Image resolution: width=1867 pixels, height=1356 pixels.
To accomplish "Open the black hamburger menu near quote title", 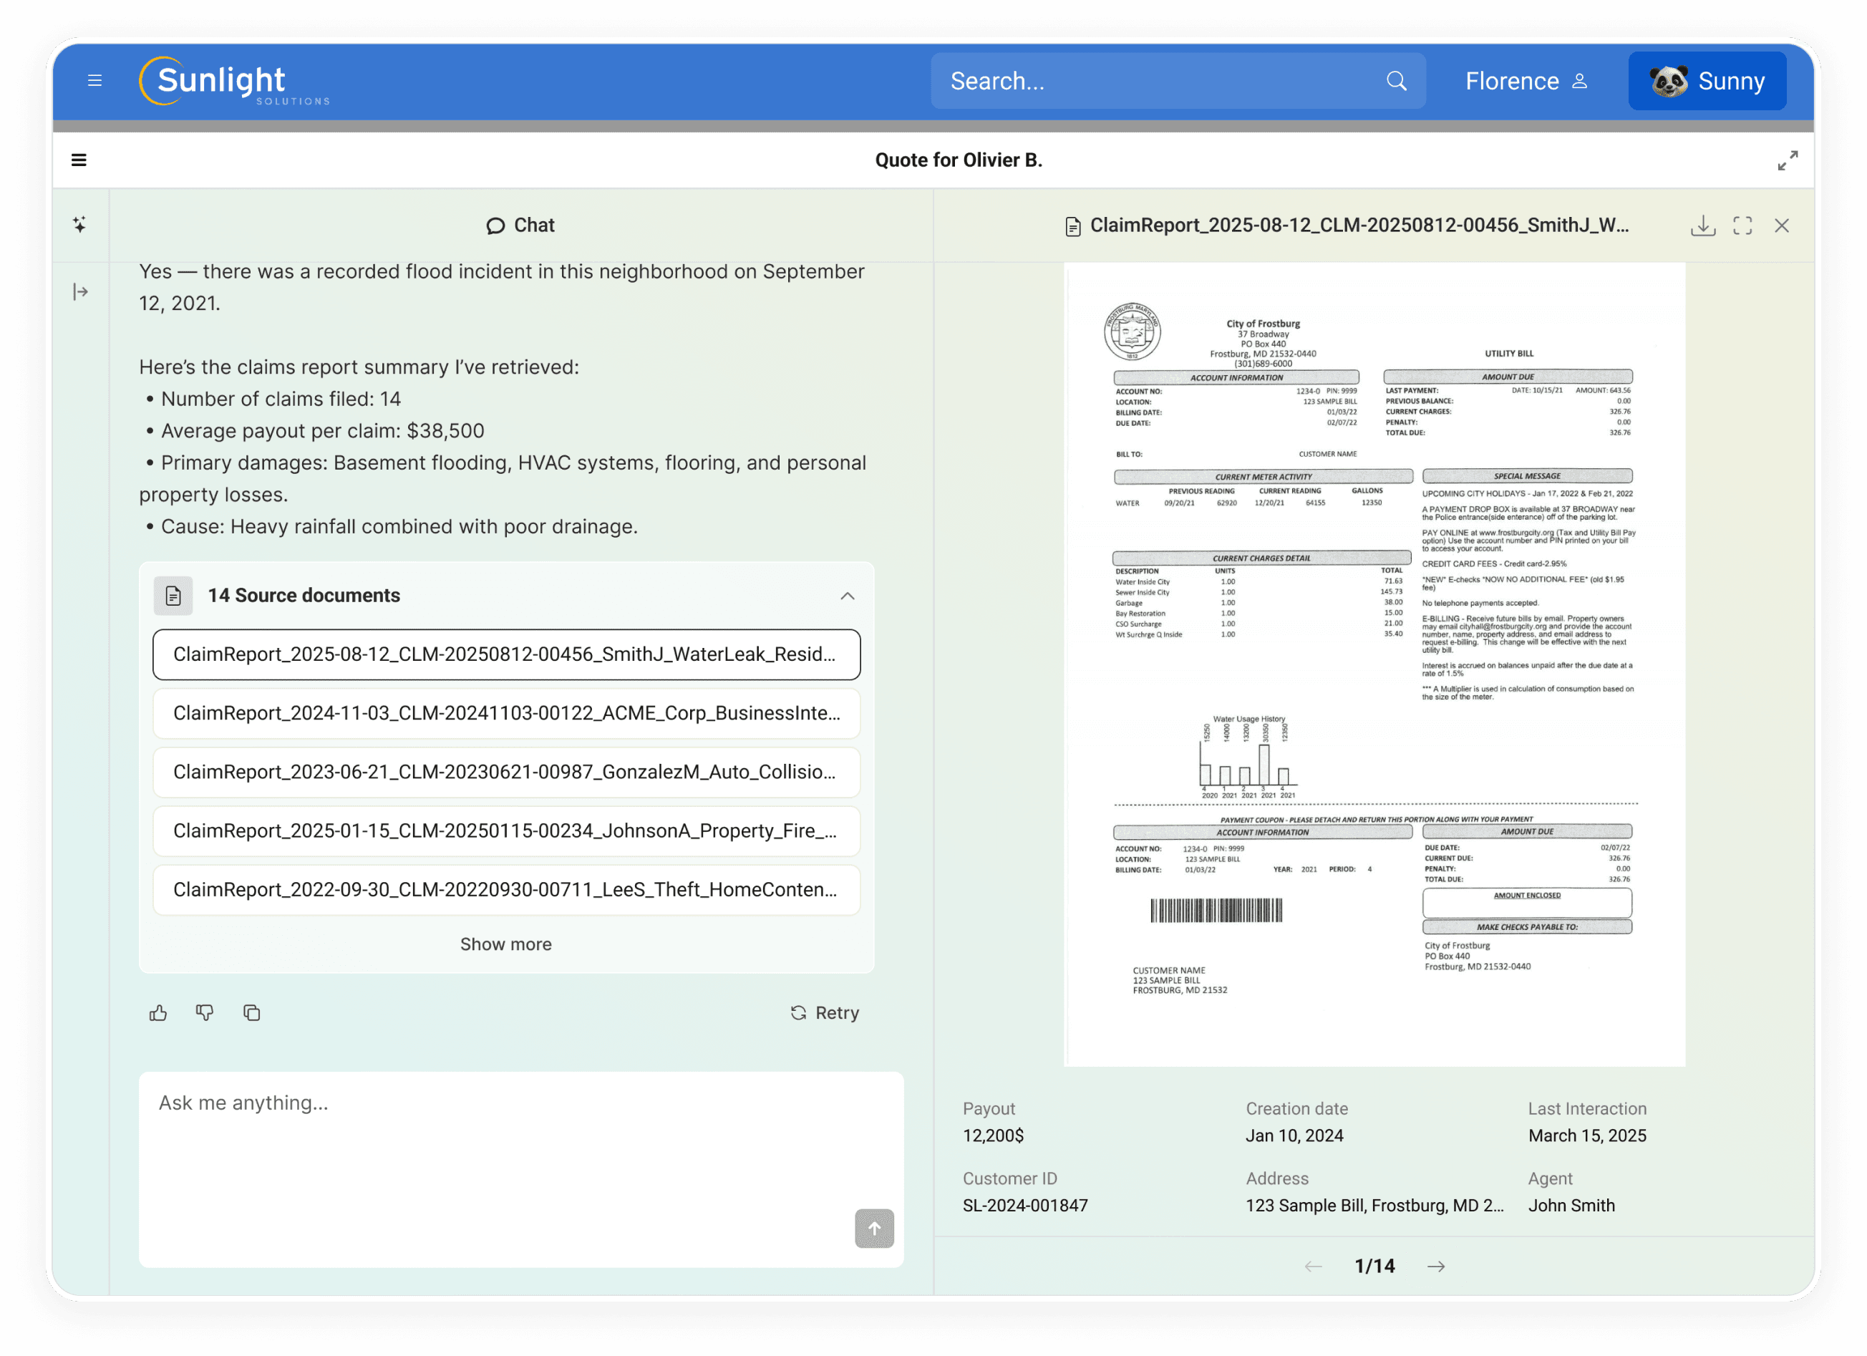I will click(x=79, y=160).
